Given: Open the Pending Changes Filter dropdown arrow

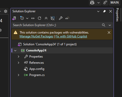Looking at the screenshot, I should click(x=27, y=18).
